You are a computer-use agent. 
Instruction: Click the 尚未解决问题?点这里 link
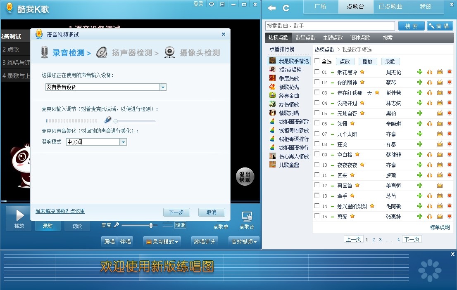coord(60,211)
